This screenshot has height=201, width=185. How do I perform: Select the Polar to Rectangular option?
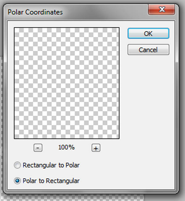[x=18, y=181]
